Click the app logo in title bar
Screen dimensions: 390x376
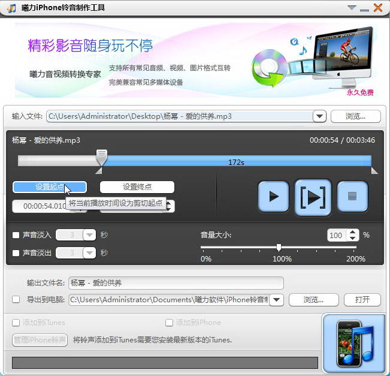(11, 8)
